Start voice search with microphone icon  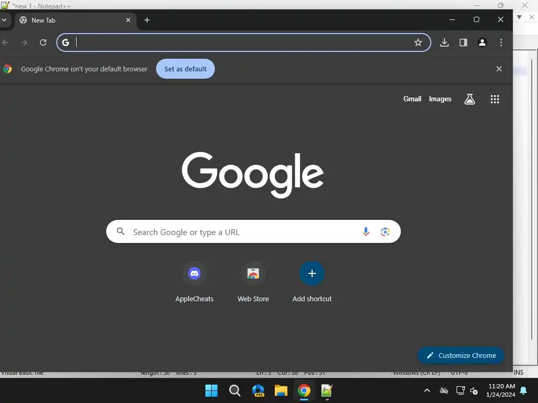click(366, 231)
